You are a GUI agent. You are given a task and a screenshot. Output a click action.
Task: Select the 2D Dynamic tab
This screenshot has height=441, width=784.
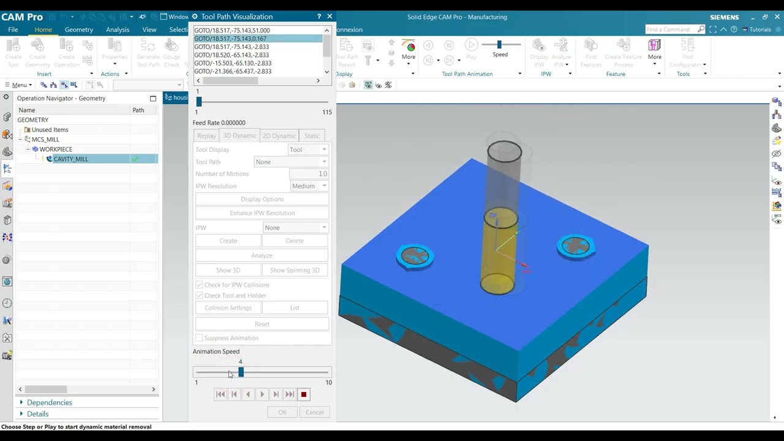[x=279, y=135]
